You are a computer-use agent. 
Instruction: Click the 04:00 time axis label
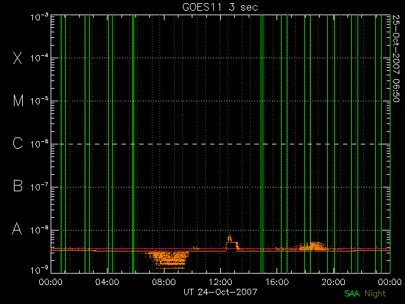click(107, 282)
